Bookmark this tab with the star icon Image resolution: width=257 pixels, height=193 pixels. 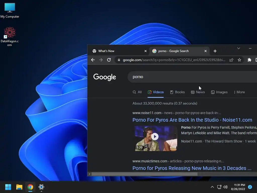click(239, 60)
